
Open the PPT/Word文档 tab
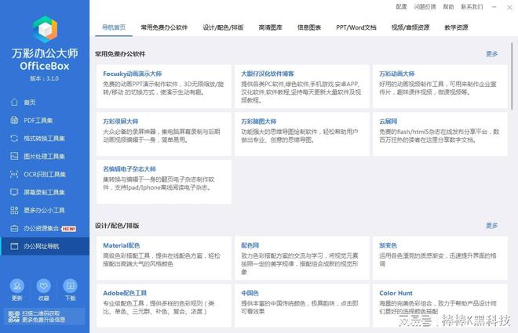tap(356, 27)
